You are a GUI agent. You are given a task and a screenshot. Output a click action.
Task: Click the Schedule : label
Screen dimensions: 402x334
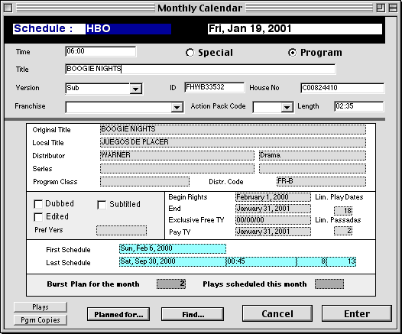tap(43, 29)
